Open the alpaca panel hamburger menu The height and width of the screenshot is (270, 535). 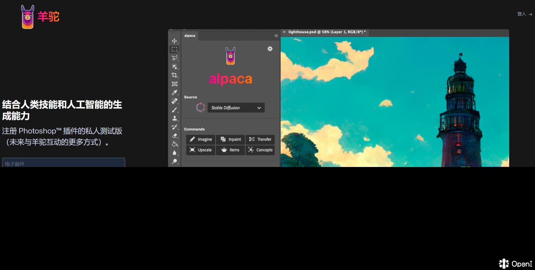276,36
